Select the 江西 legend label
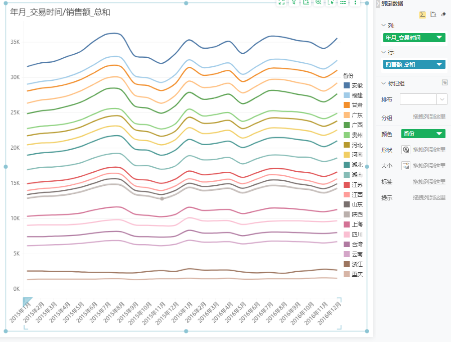Image resolution: width=451 pixels, height=342 pixels. pyautogui.click(x=357, y=195)
